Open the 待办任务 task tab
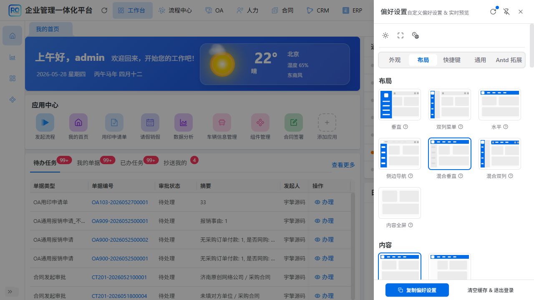 click(45, 163)
